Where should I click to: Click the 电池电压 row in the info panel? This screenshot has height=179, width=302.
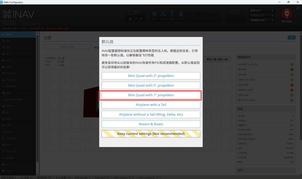pyautogui.click(x=265, y=121)
